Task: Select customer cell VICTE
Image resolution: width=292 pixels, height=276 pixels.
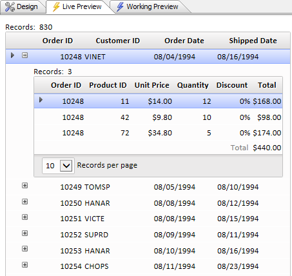Action: (x=94, y=219)
